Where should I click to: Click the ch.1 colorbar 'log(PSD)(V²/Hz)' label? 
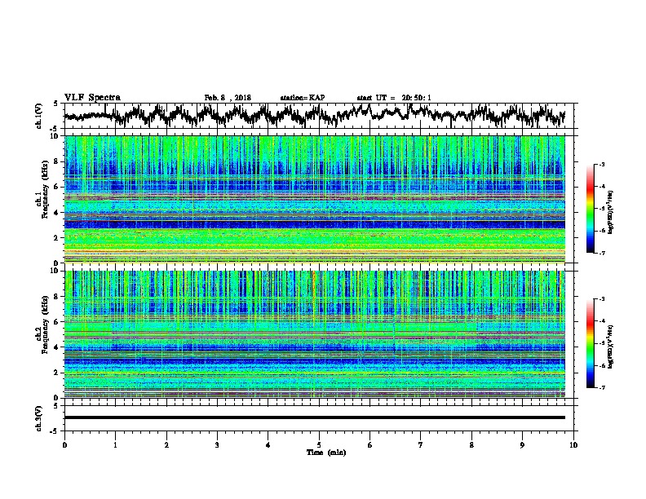click(x=611, y=212)
